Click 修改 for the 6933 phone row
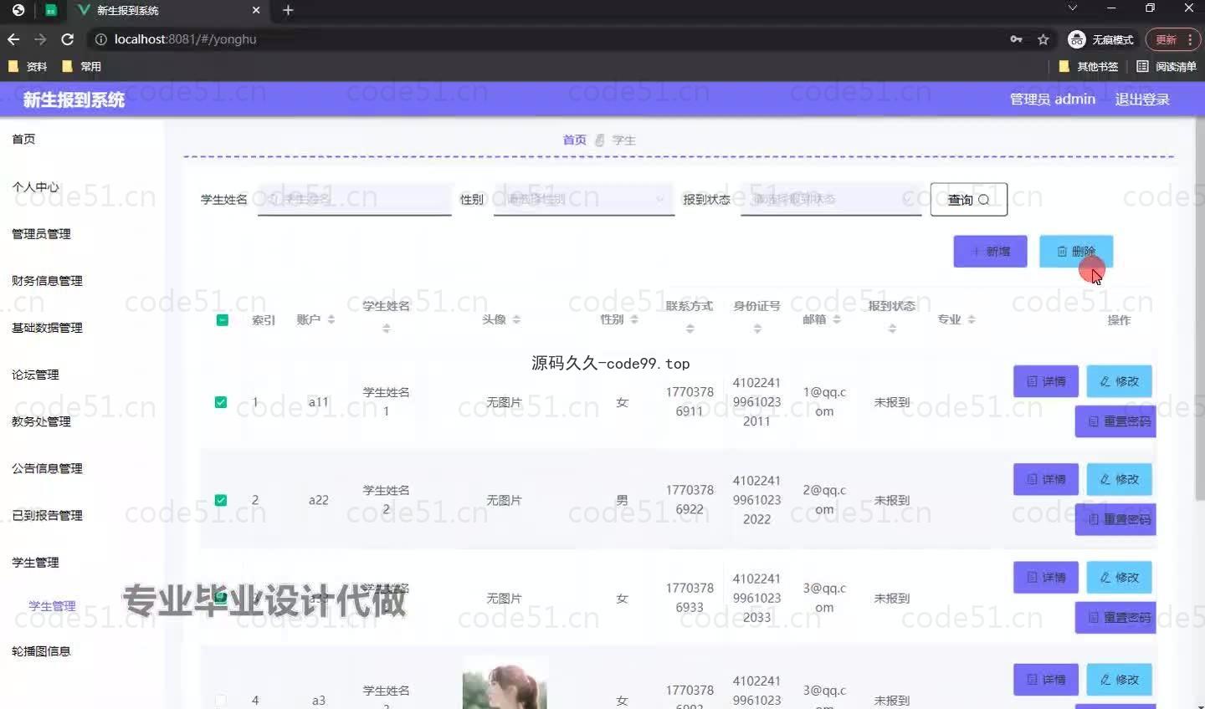Viewport: 1205px width, 709px height. click(1120, 577)
